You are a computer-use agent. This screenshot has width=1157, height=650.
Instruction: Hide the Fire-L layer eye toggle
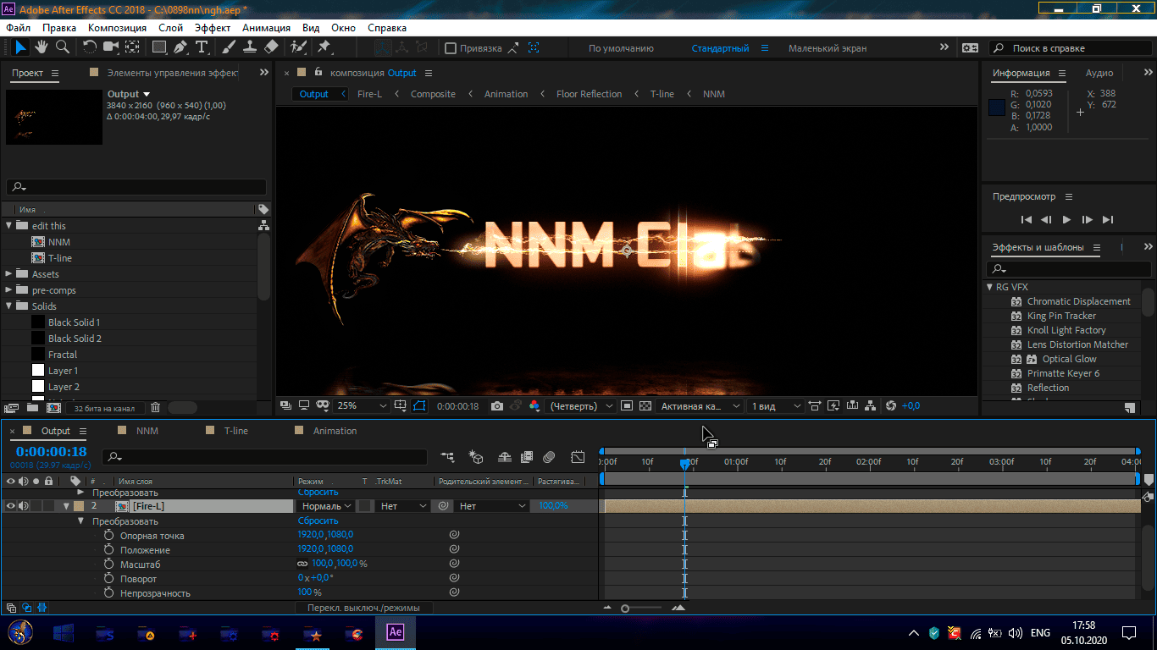pyautogui.click(x=11, y=506)
